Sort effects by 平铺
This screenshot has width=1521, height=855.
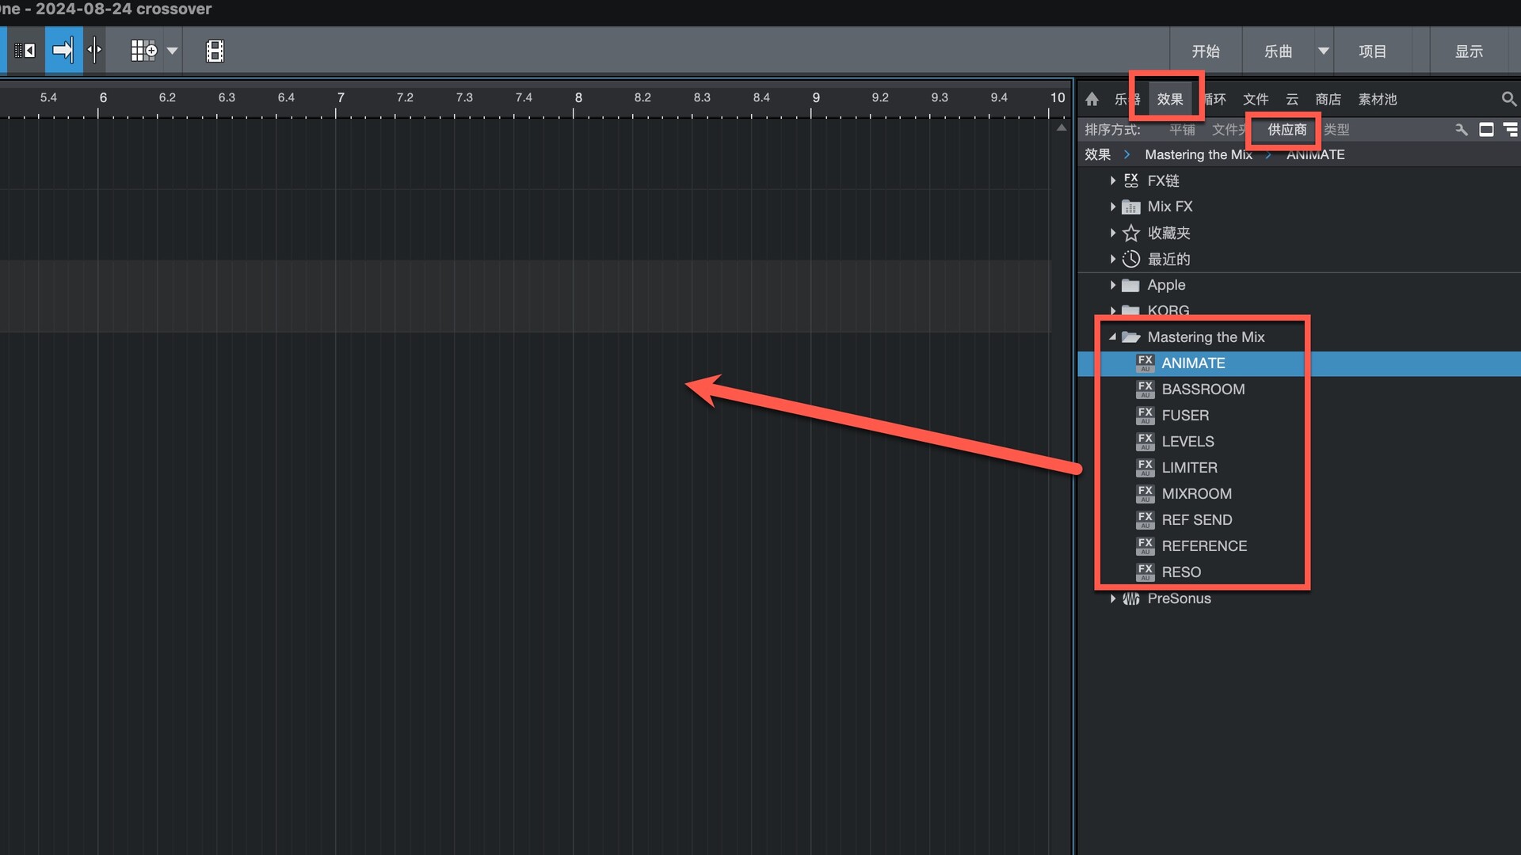point(1182,130)
